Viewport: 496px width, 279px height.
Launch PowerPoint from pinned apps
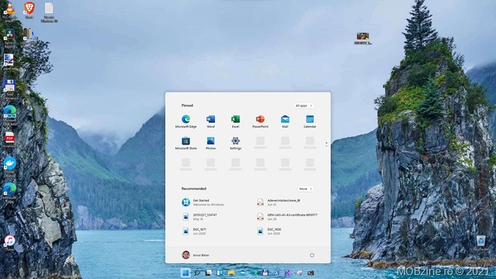260,120
